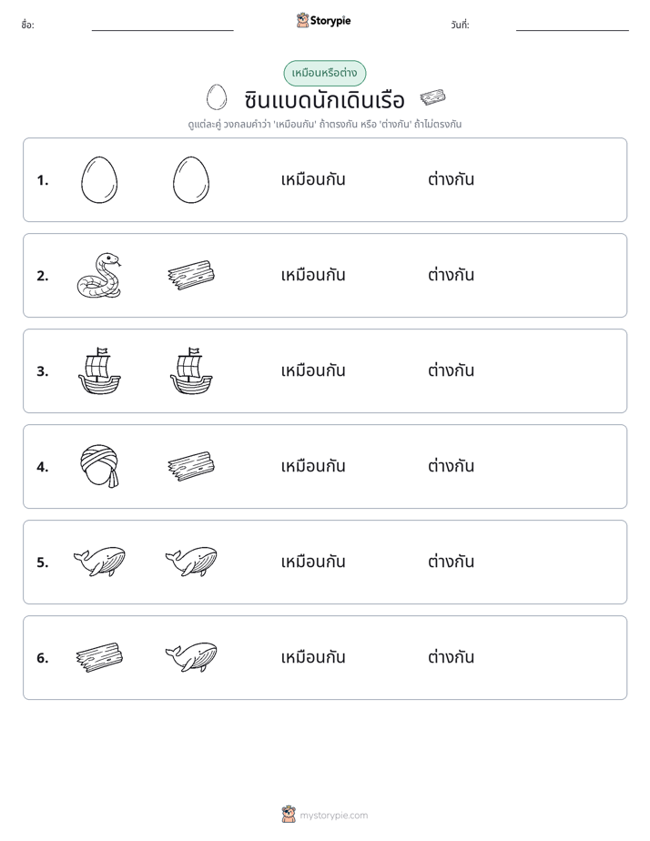Screen dimensions: 650x841
Task: Click the snake picture in row 2
Action: click(99, 275)
